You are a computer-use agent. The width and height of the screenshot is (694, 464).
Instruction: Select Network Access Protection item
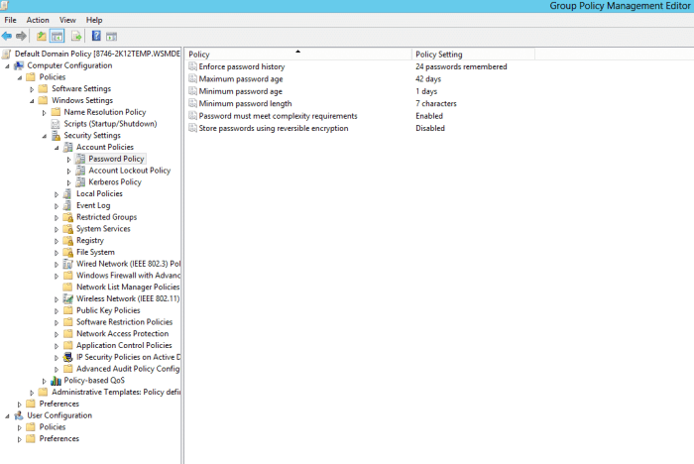(x=123, y=334)
